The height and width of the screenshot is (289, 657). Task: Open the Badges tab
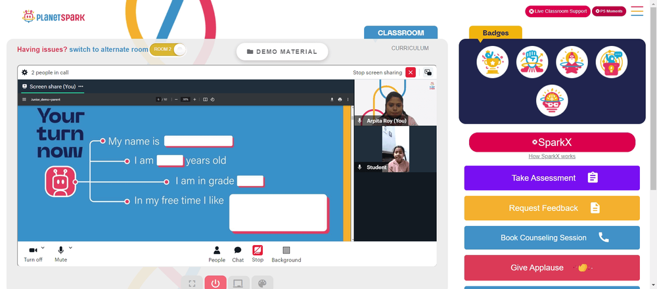coord(495,33)
